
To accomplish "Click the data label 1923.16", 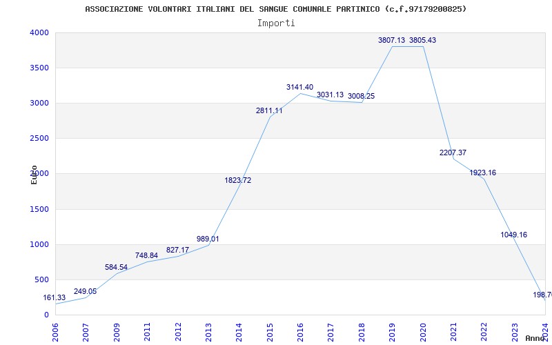I will 482,173.
